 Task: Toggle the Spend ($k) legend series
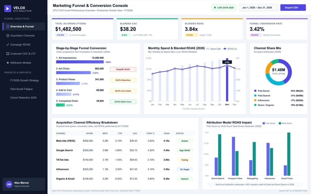point(214,49)
